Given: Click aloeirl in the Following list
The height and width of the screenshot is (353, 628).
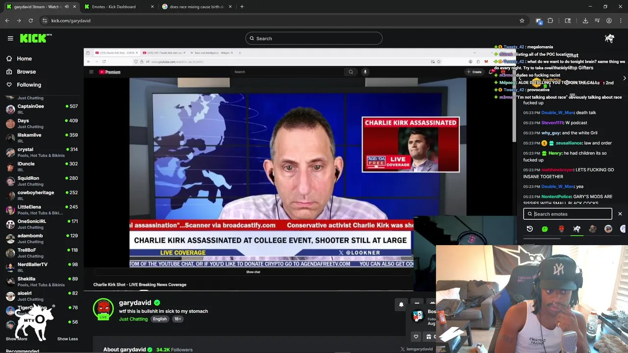Looking at the screenshot, I should pos(42,296).
